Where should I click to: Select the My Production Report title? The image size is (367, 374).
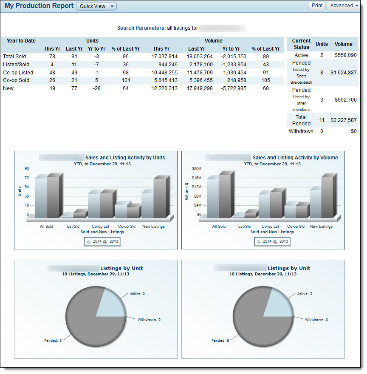point(39,6)
